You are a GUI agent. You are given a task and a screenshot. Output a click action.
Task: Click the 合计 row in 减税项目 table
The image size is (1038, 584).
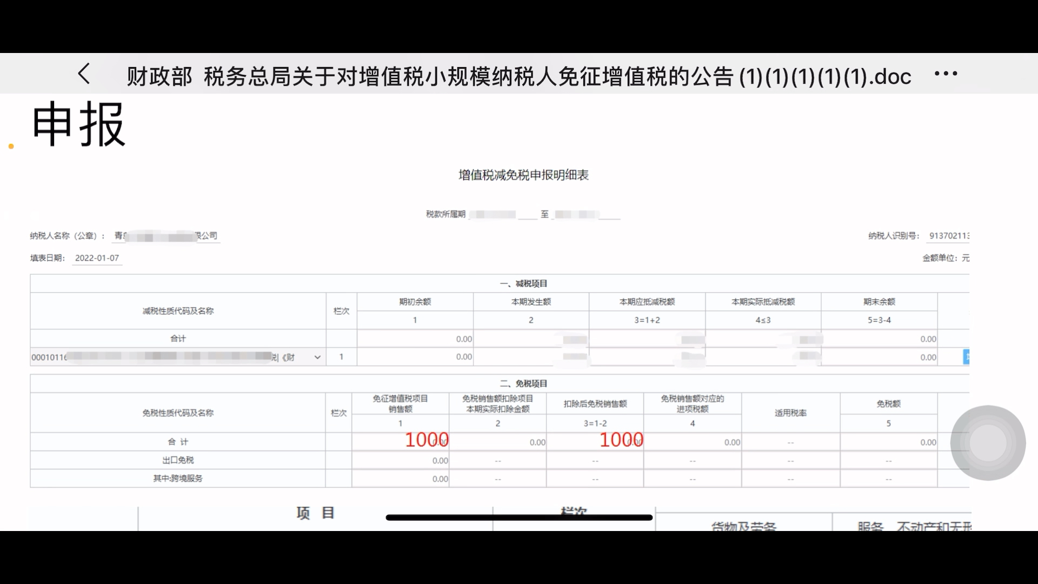tap(178, 339)
